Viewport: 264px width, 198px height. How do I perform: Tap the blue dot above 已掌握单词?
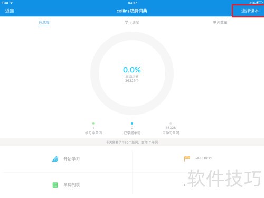(x=132, y=124)
